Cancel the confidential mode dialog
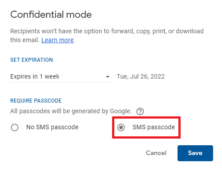This screenshot has width=222, height=171. 156,153
